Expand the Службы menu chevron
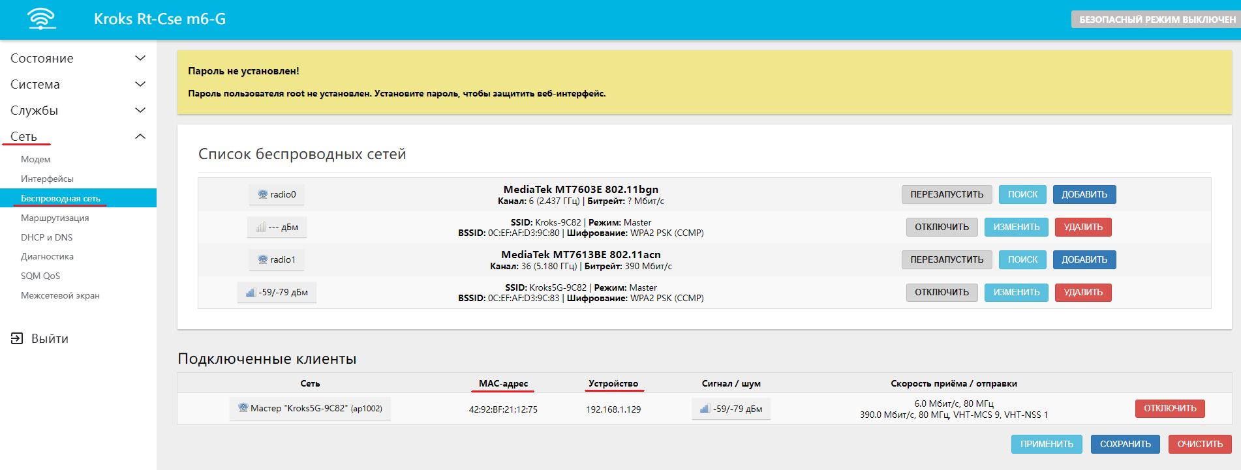Viewport: 1241px width, 470px height. tap(140, 110)
